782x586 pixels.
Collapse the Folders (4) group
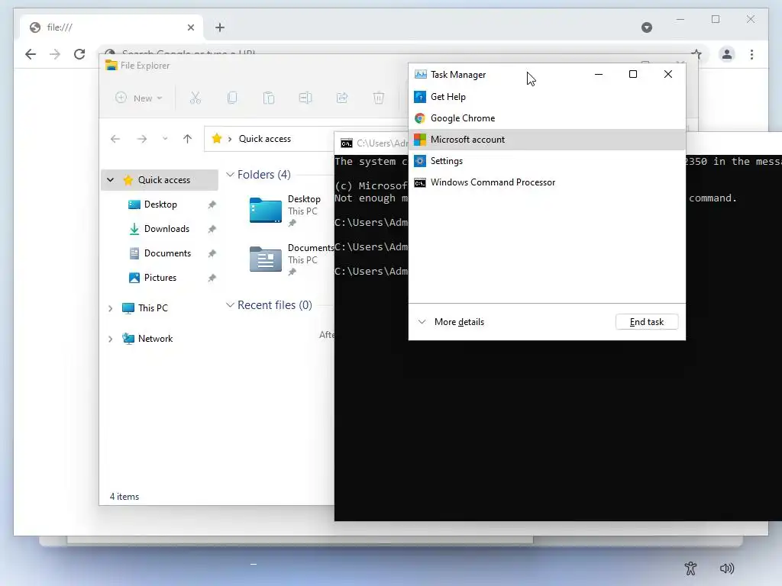(230, 175)
